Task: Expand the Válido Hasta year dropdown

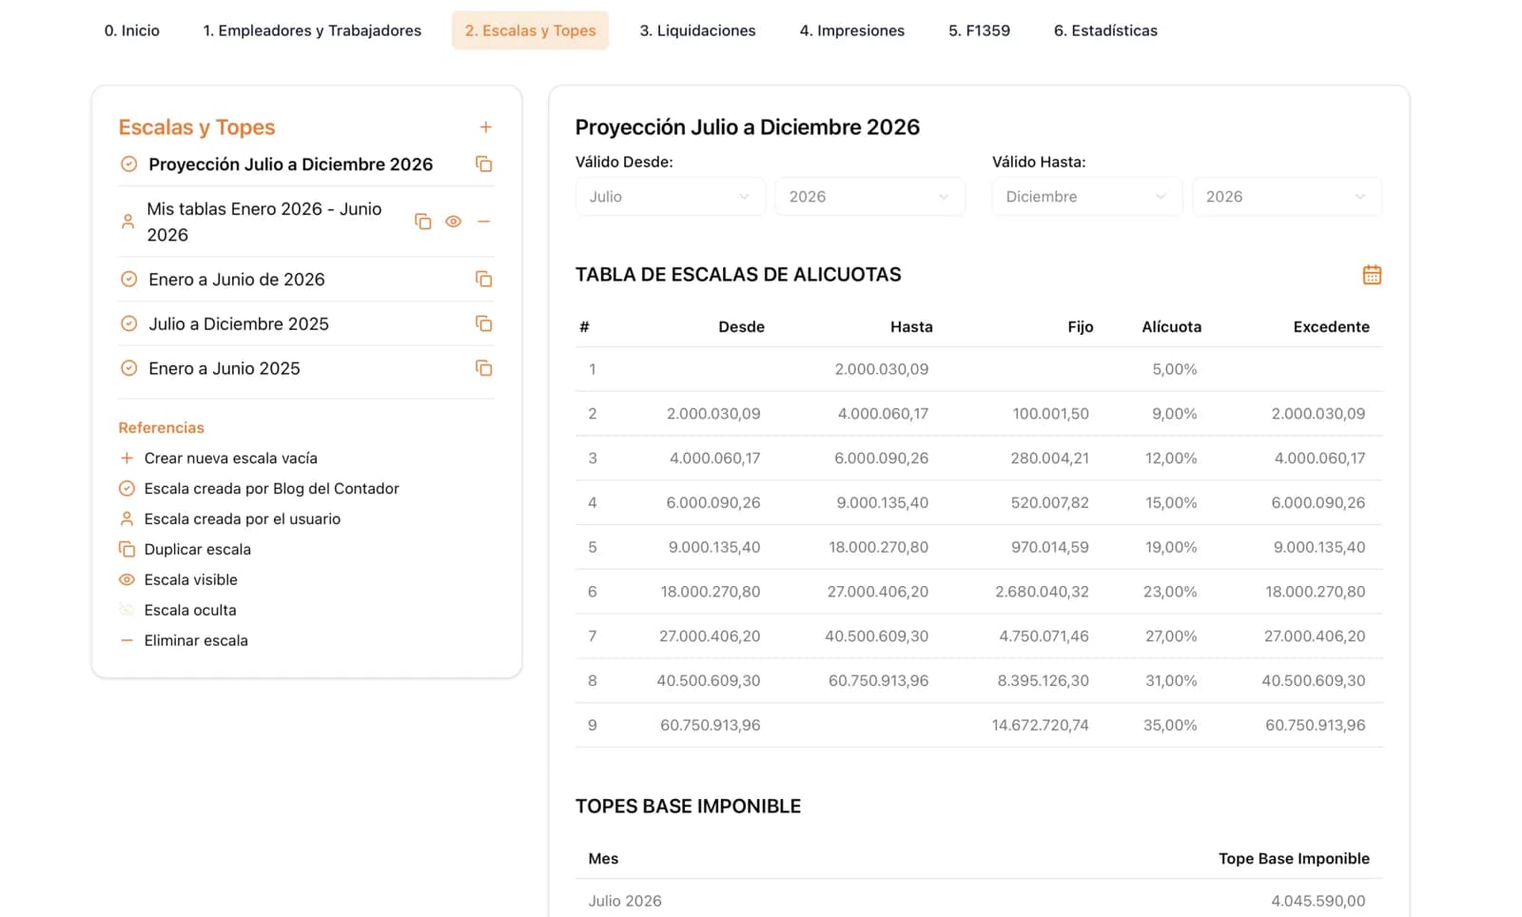Action: pos(1286,197)
